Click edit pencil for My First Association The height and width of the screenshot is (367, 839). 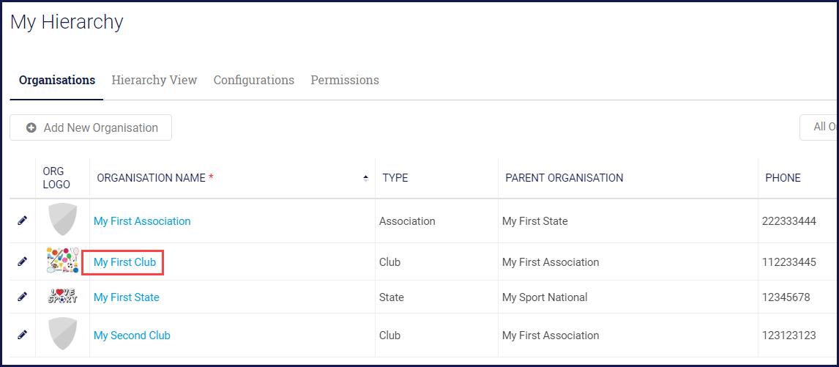pyautogui.click(x=23, y=220)
